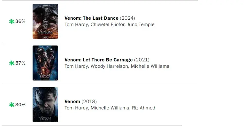Open the Venom: Let There Be Carnage title
Screen dimensions: 244x126
click(98, 60)
